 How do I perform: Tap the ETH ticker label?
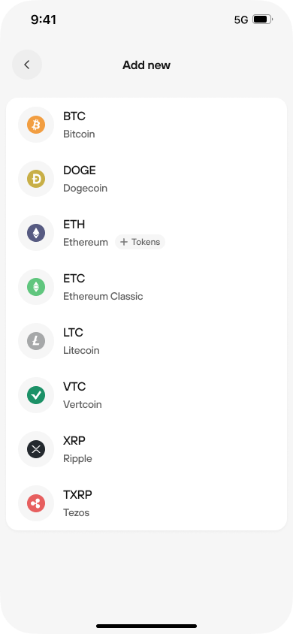pos(74,225)
